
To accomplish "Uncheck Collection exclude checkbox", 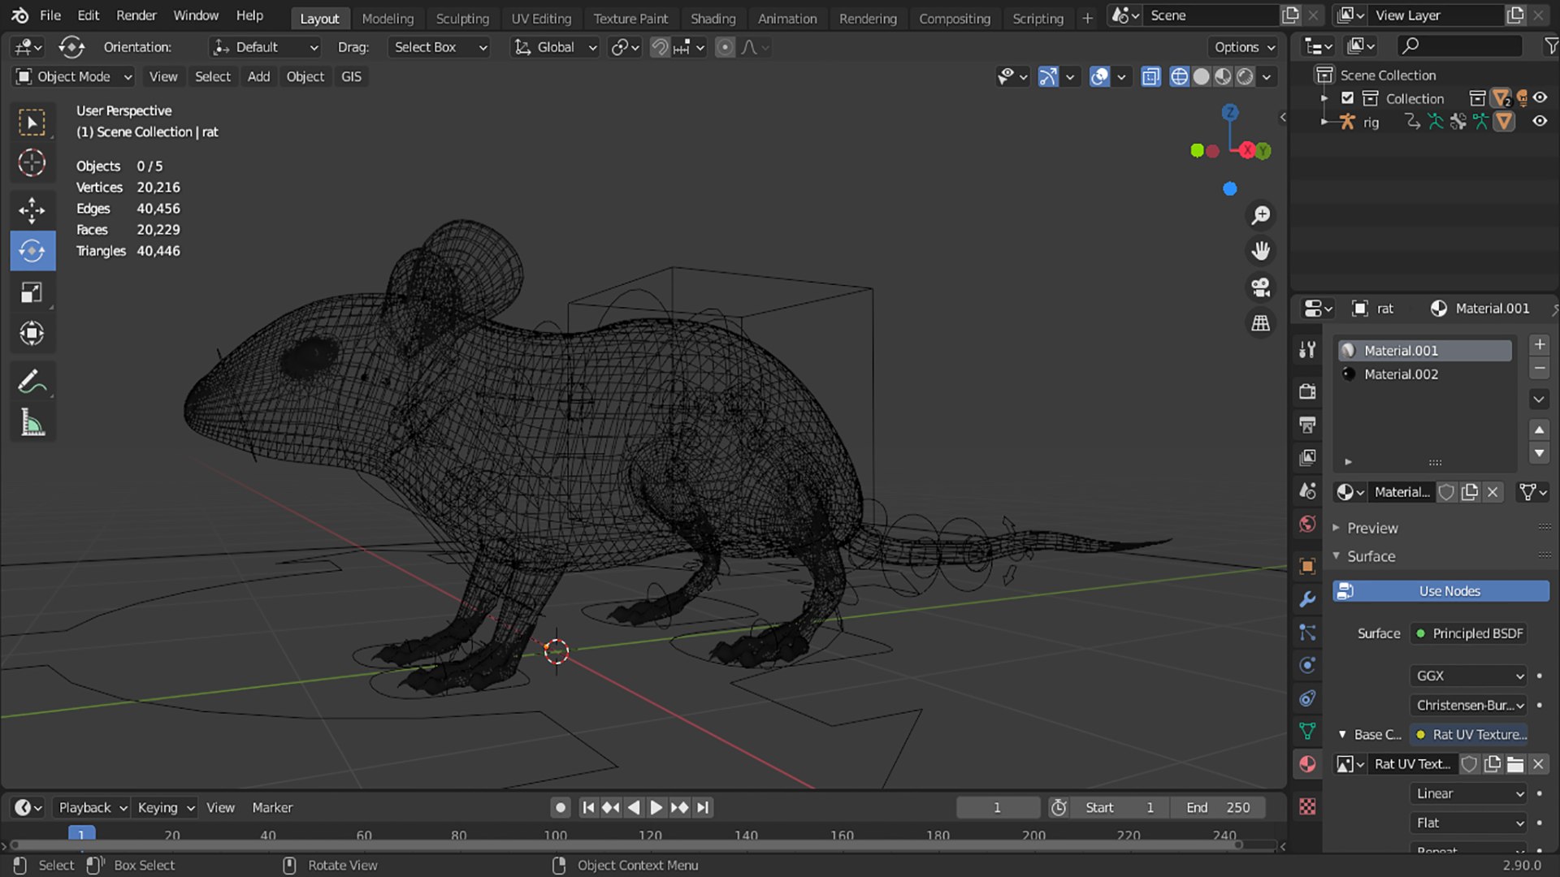I will pos(1347,98).
